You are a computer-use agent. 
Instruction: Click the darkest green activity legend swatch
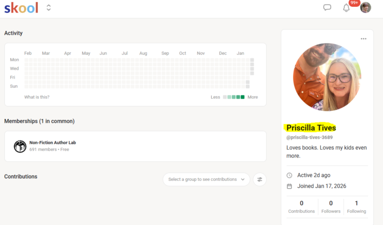tap(243, 97)
